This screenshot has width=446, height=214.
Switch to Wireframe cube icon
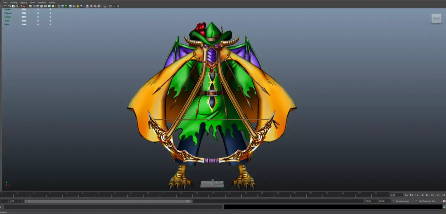tap(59, 6)
